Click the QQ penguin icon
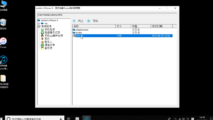Screen dimensions: 213x120 point(42,36)
